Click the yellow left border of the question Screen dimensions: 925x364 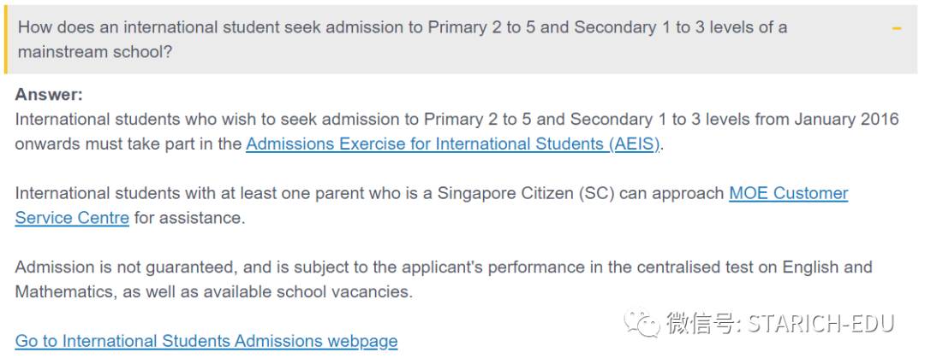coord(6,38)
